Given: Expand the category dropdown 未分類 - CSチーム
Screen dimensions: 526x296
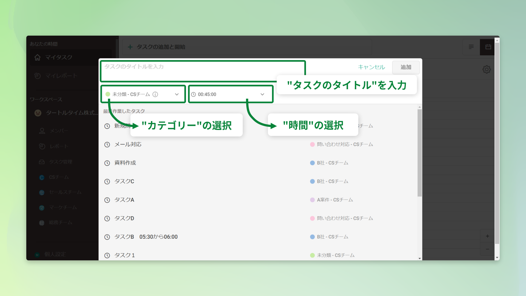Looking at the screenshot, I should [x=177, y=94].
